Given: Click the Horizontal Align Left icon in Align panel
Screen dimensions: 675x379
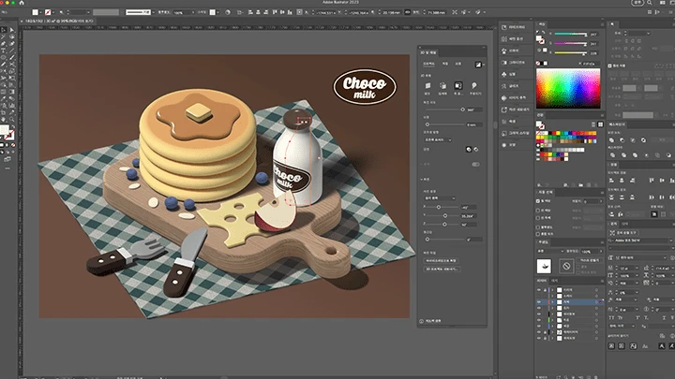Looking at the screenshot, I should pos(611,181).
